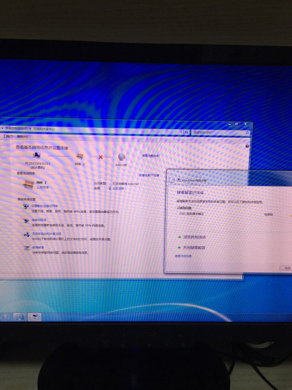This screenshot has width=292, height=390.
Task: Click the Internet globe icon
Action: [x=121, y=157]
